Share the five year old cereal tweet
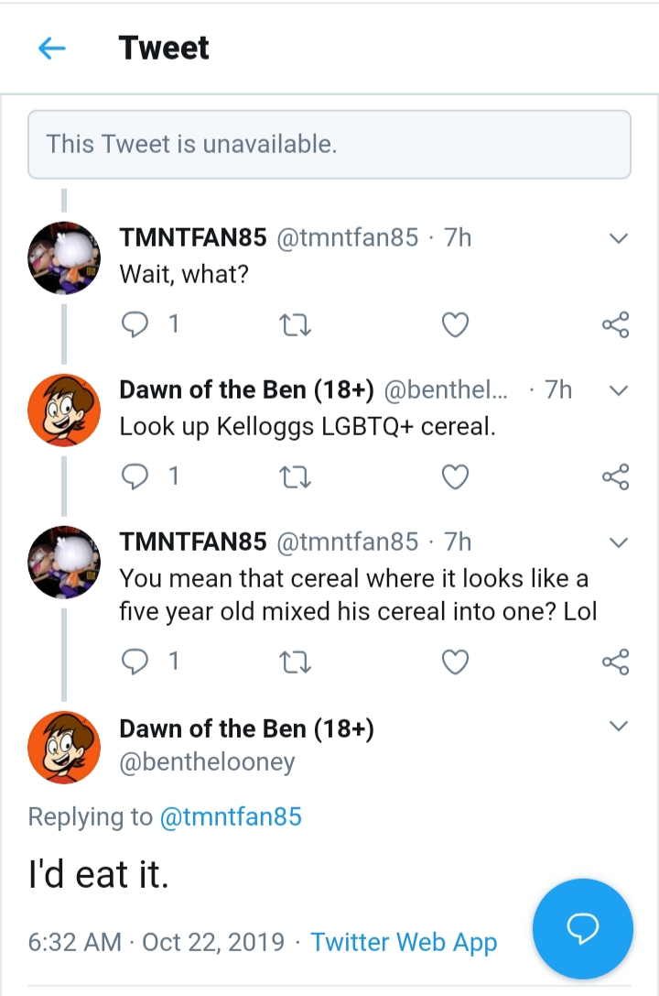This screenshot has height=996, width=659. click(x=615, y=662)
